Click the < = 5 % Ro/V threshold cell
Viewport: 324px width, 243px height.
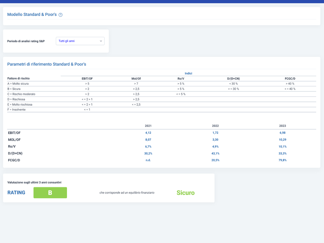pos(181,94)
